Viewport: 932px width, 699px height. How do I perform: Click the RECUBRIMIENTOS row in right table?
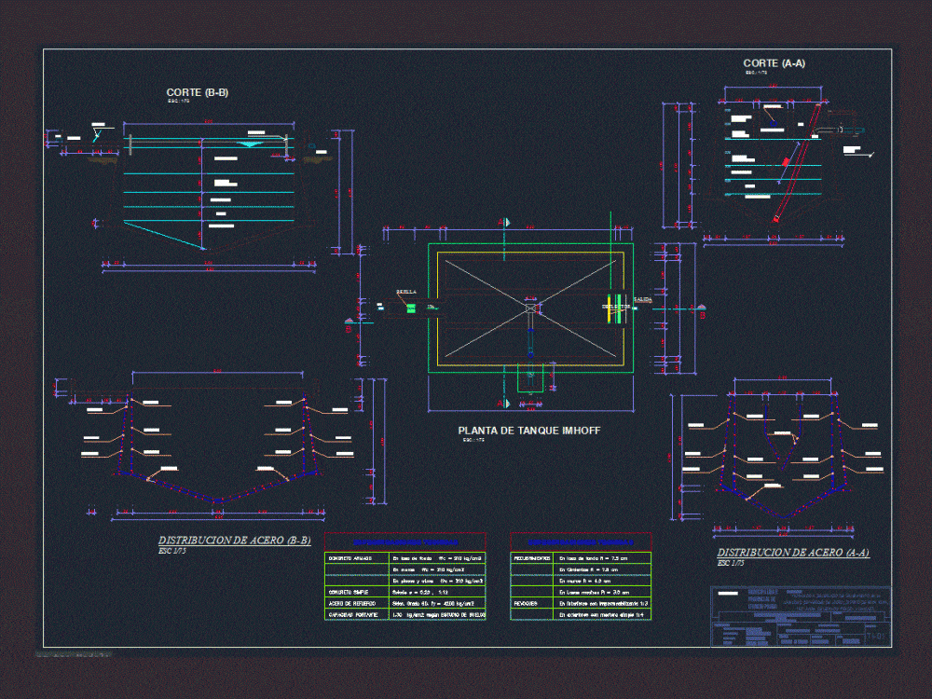[x=533, y=556]
